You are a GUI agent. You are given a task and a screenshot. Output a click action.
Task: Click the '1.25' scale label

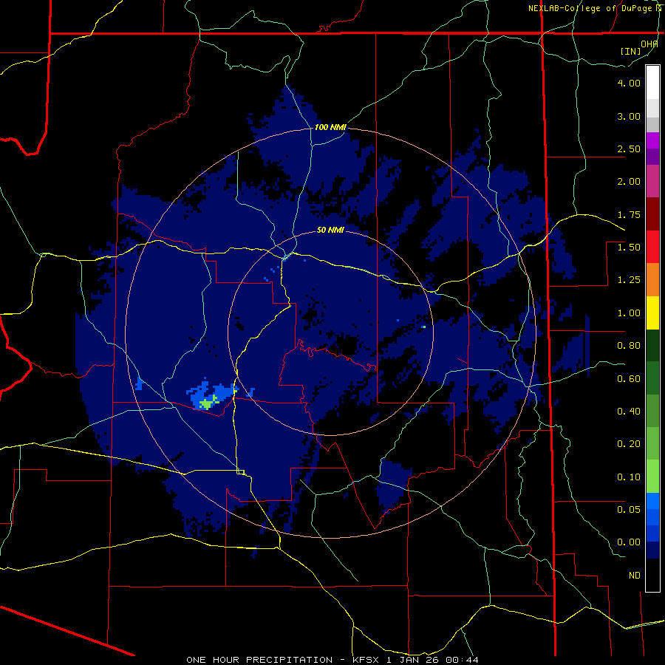pyautogui.click(x=629, y=280)
